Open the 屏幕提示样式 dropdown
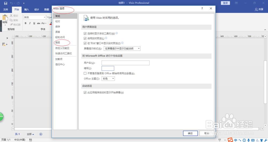Image resolution: width=268 pixels, height=142 pixels. pos(122,49)
